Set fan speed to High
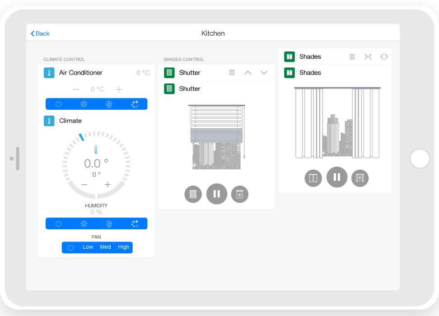 (x=123, y=247)
